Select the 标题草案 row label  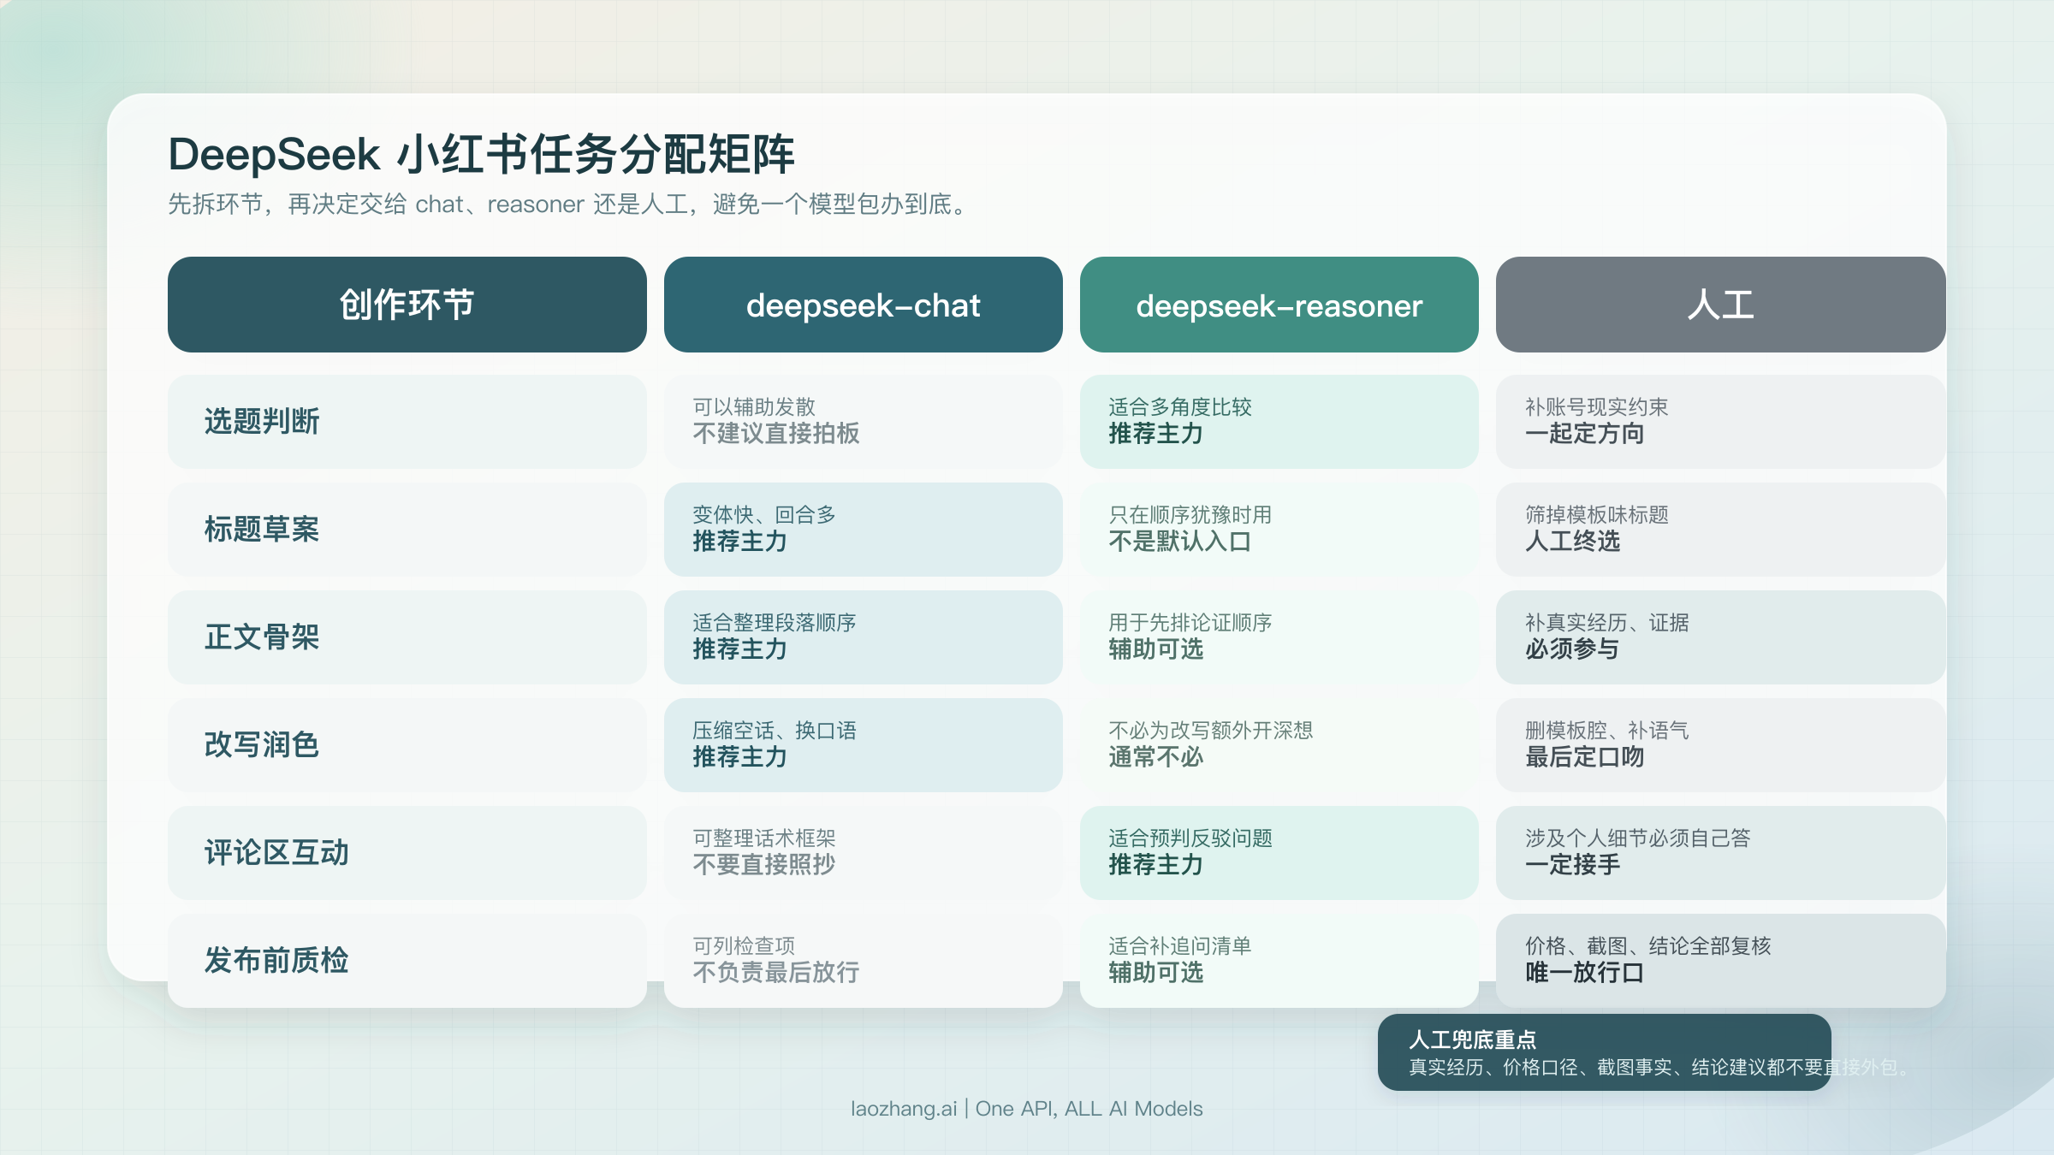407,530
